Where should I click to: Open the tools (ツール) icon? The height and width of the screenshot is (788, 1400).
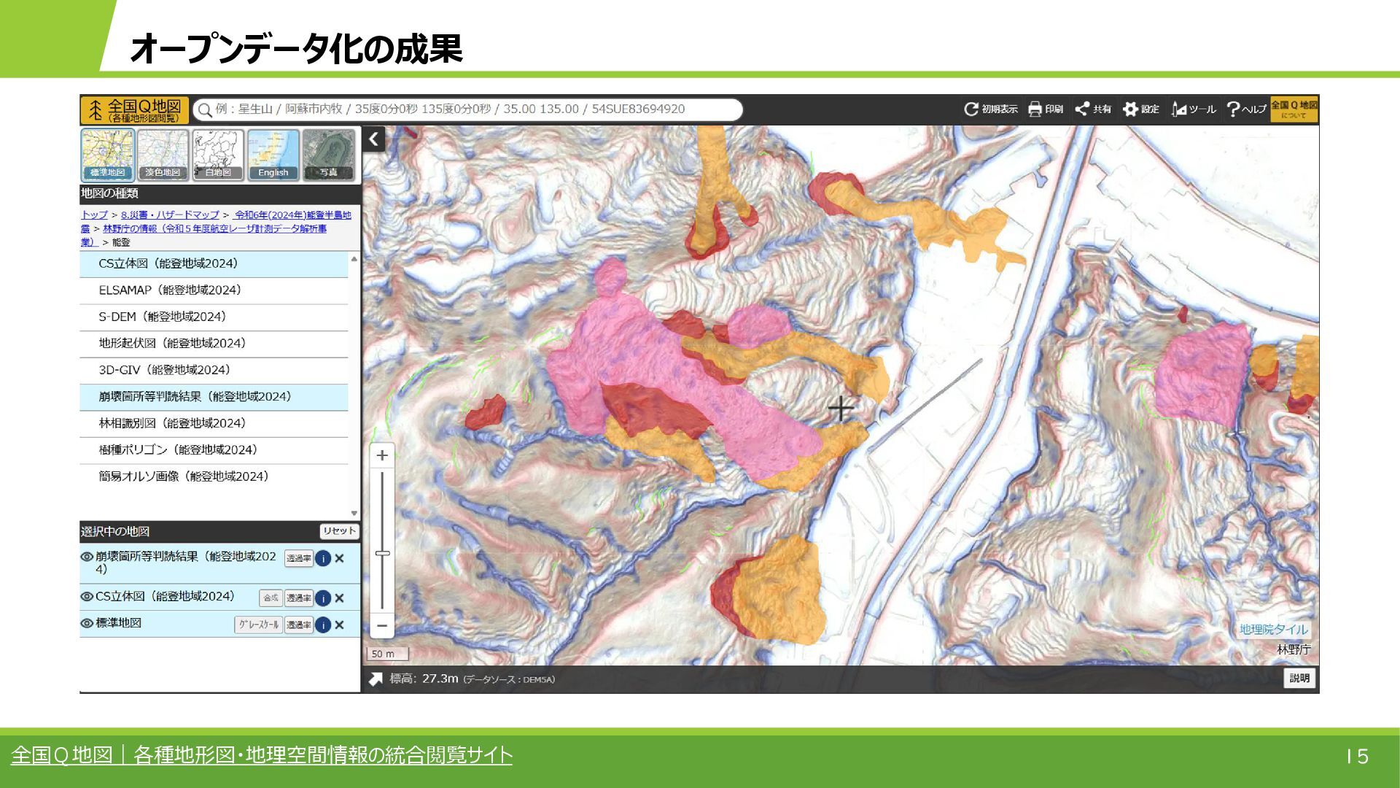point(1179,109)
